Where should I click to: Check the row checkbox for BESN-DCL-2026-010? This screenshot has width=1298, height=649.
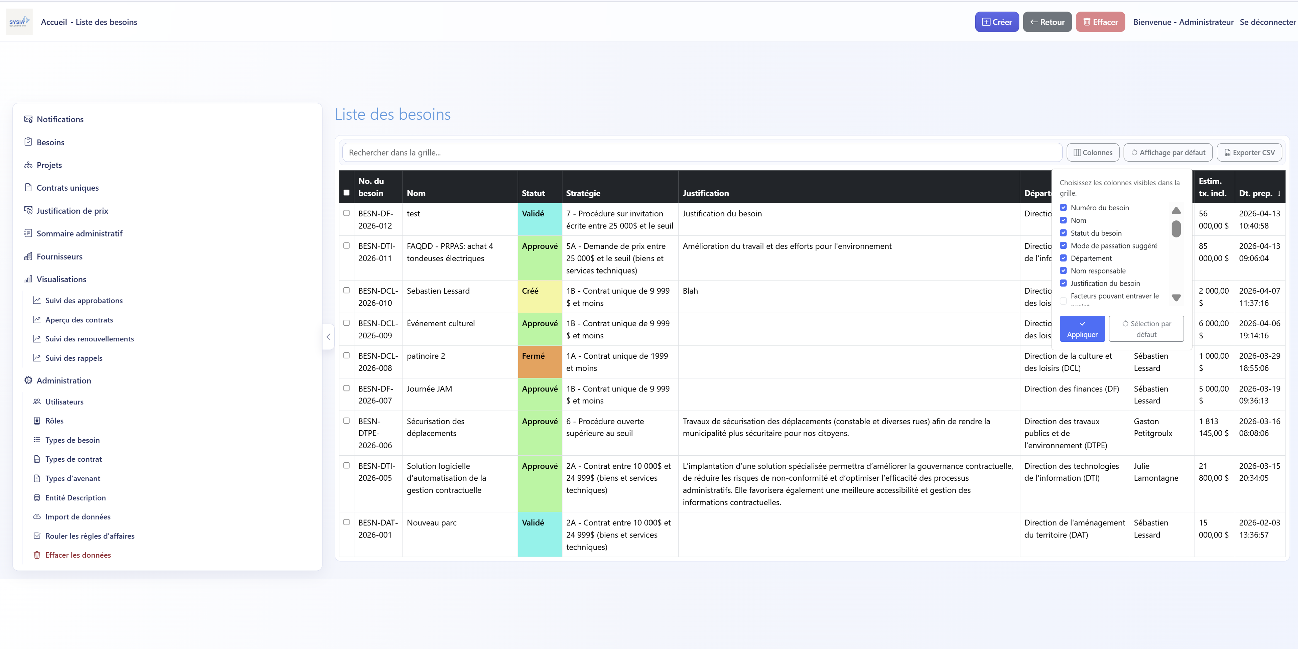[346, 291]
